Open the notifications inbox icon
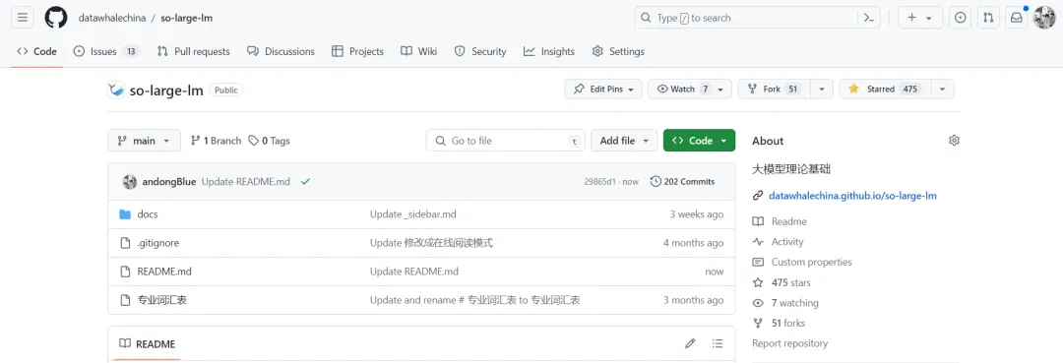The height and width of the screenshot is (363, 1063). pyautogui.click(x=1016, y=19)
